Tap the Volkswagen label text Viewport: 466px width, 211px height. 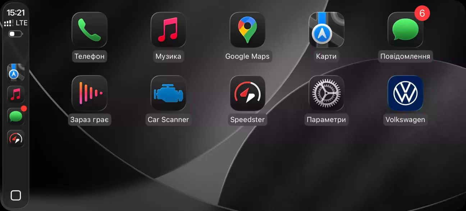pyautogui.click(x=405, y=120)
